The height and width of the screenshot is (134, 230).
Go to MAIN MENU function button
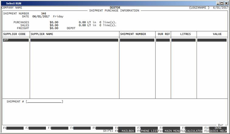coord(172,131)
